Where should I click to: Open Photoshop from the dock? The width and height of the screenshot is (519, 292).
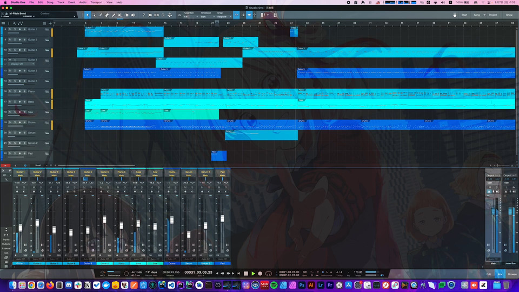coord(302,285)
